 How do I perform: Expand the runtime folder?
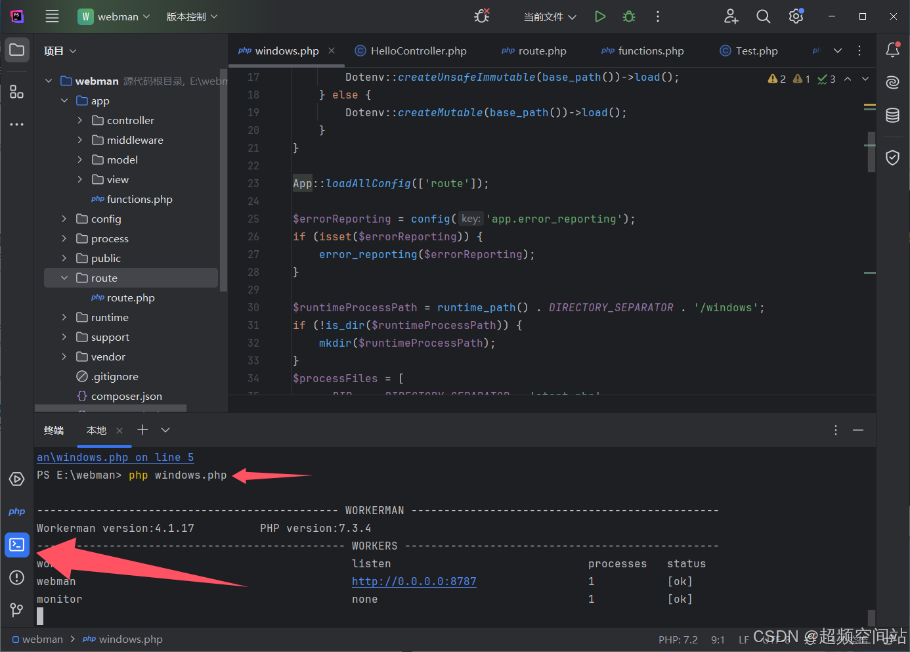[x=64, y=317]
